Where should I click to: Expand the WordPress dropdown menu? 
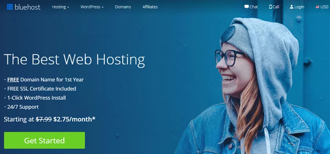point(92,7)
